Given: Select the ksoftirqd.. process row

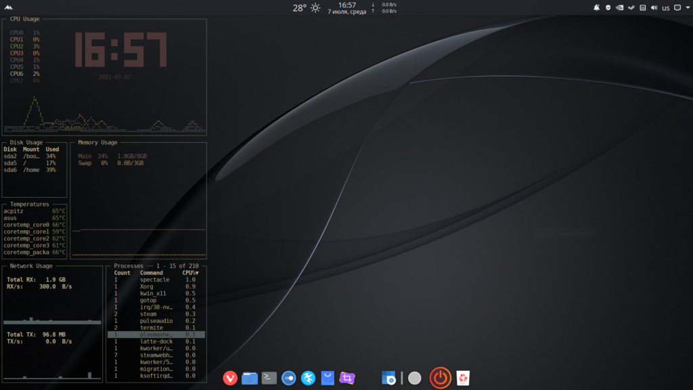Looking at the screenshot, I should [x=156, y=376].
